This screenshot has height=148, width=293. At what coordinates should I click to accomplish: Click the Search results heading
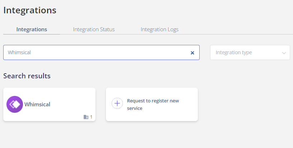(27, 76)
